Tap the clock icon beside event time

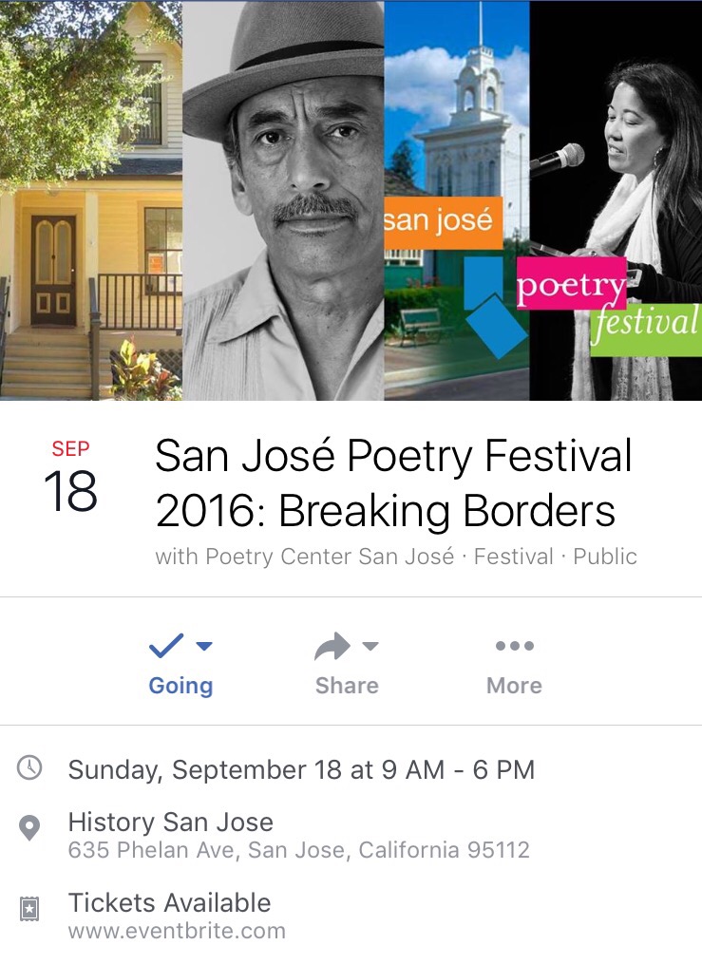click(x=30, y=767)
